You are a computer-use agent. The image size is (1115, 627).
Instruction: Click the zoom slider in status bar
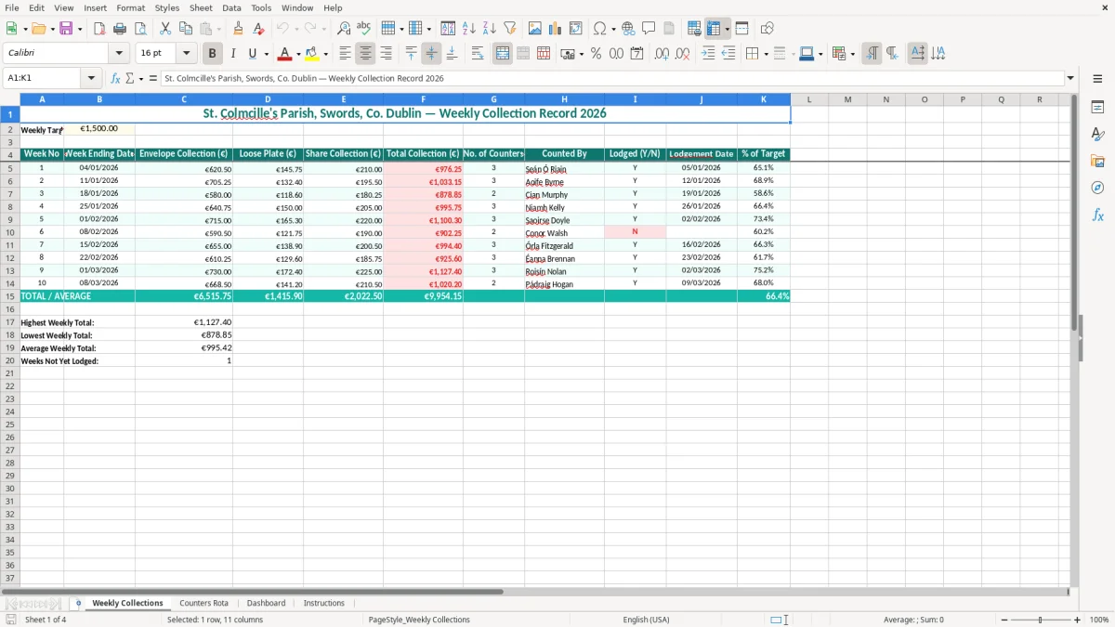[1041, 620]
